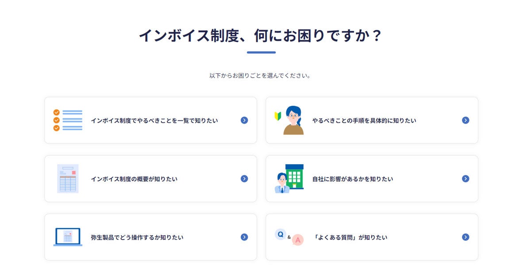531x278 pixels.
Task: Select 'インボイス制度の概要が知りたい' text
Action: [134, 179]
